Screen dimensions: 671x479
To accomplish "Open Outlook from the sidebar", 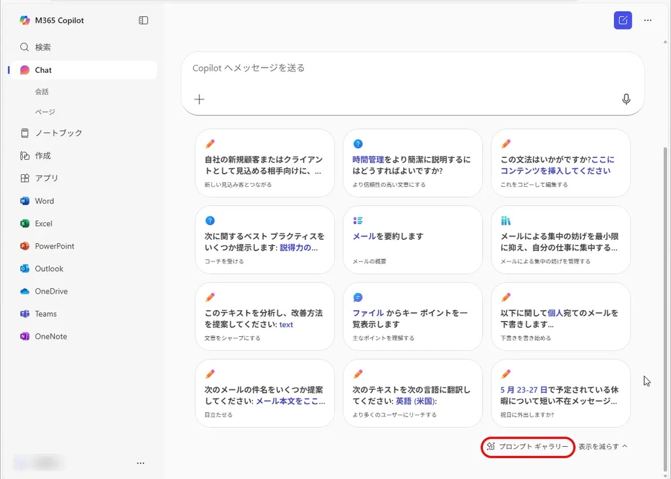I will (x=49, y=269).
